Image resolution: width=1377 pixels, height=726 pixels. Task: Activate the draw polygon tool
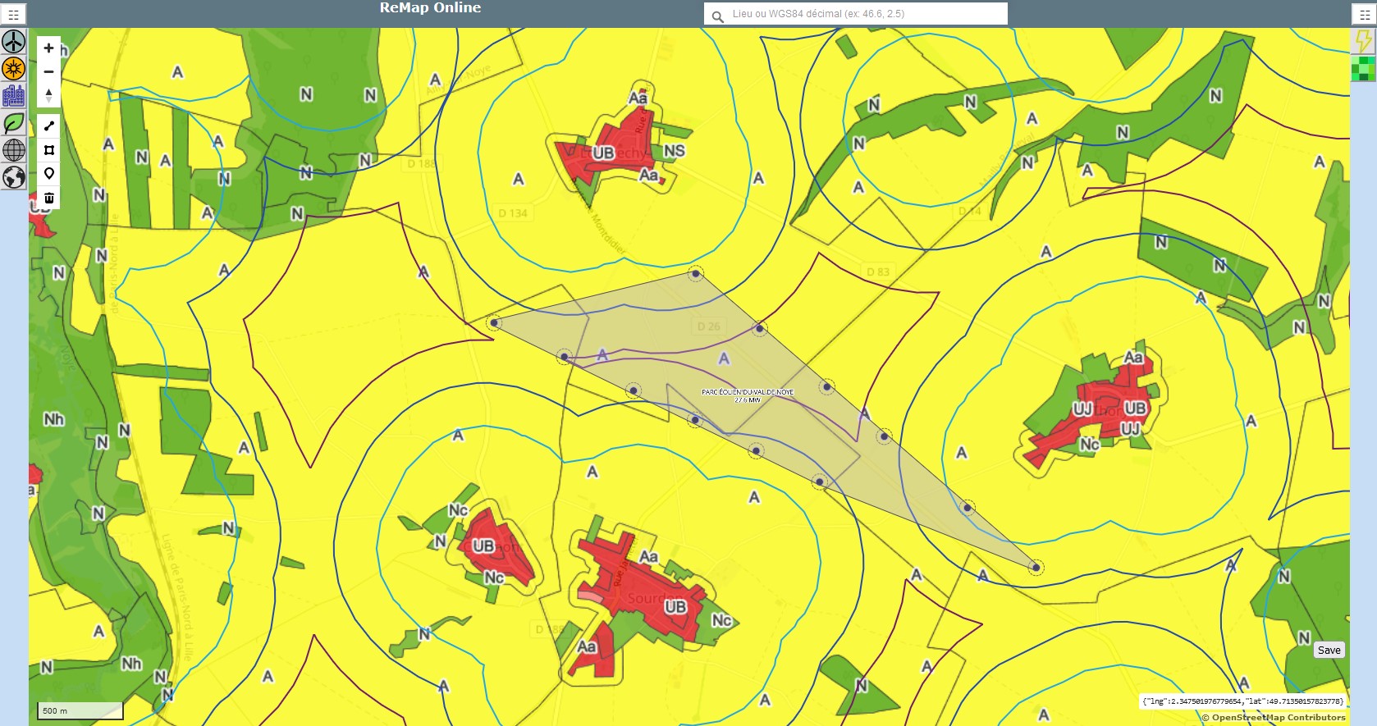tap(48, 149)
